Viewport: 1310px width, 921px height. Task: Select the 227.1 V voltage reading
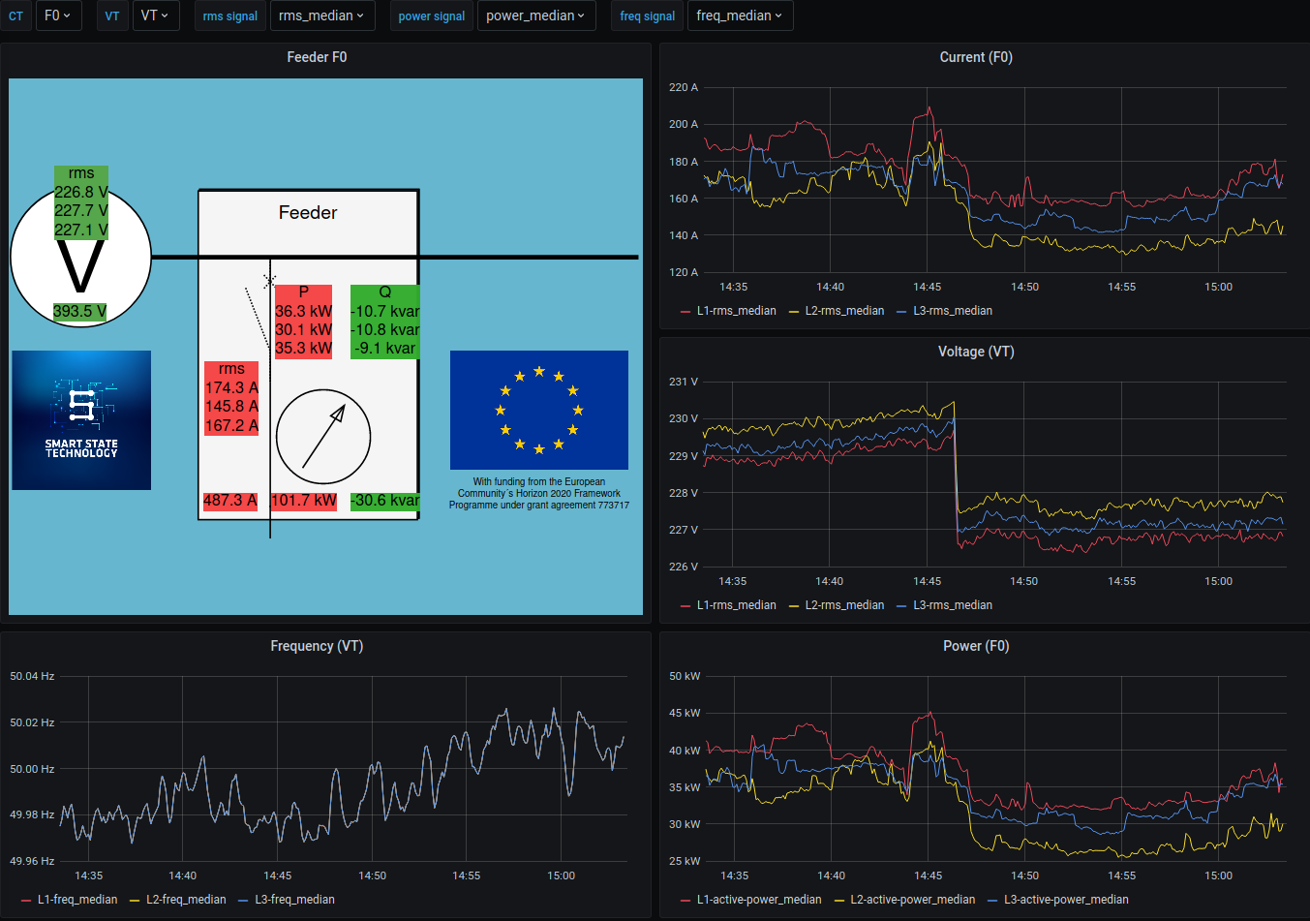[x=81, y=230]
